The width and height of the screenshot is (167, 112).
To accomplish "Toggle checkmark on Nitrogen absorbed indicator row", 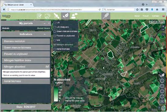I will pyautogui.click(x=47, y=67).
